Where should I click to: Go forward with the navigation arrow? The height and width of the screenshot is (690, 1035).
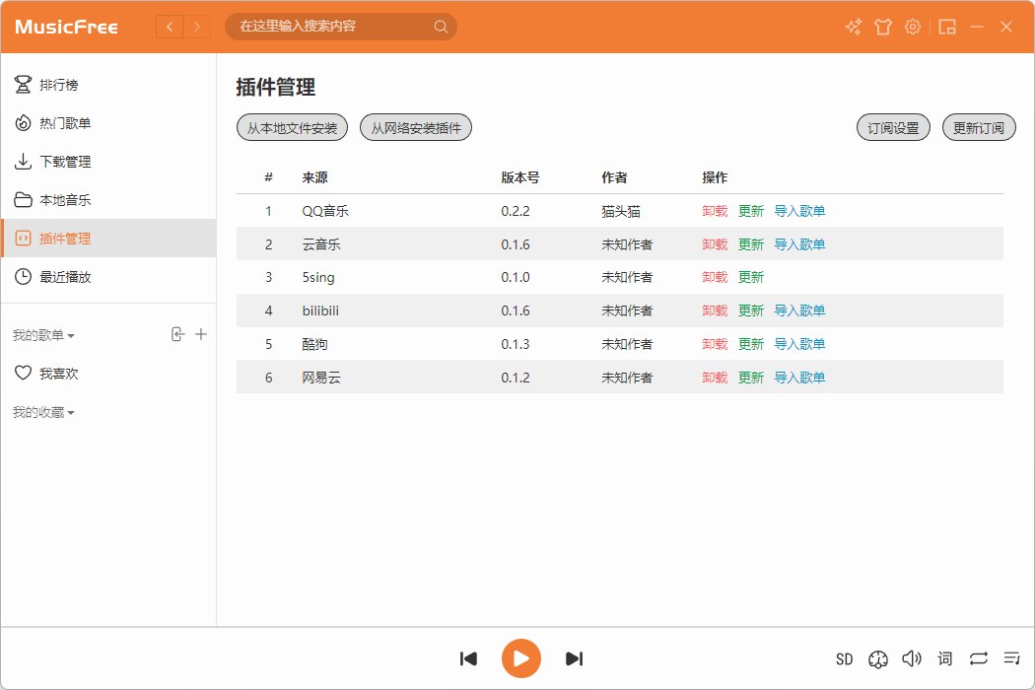[x=197, y=27]
